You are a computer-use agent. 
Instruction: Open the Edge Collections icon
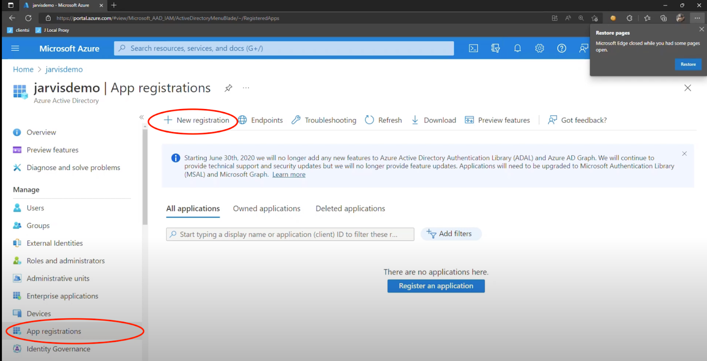664,18
